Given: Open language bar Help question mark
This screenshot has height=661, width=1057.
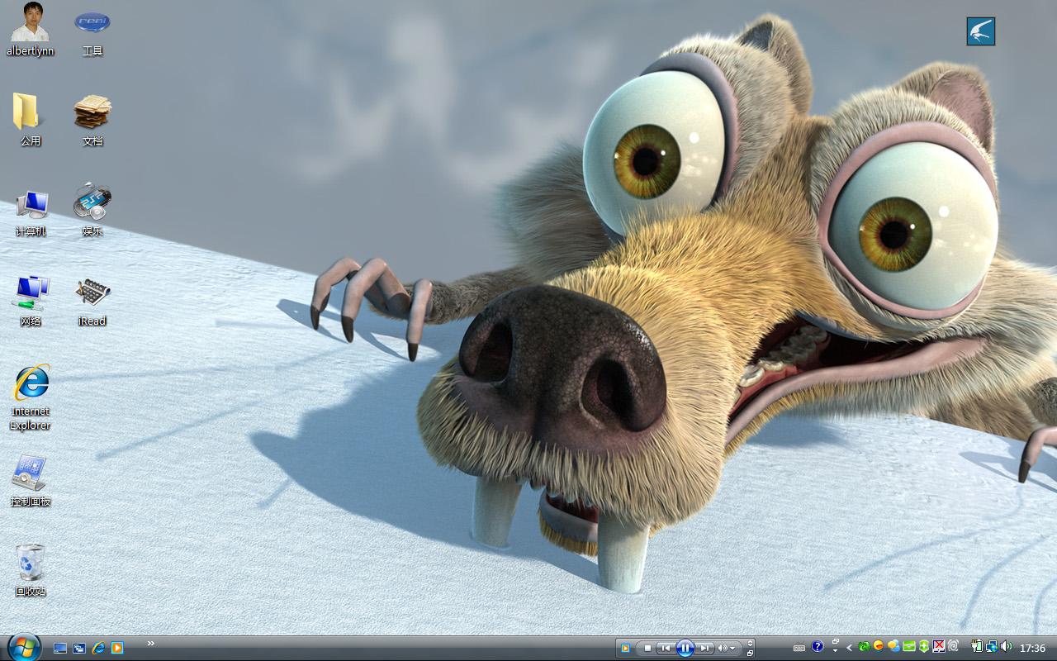Looking at the screenshot, I should click(818, 647).
